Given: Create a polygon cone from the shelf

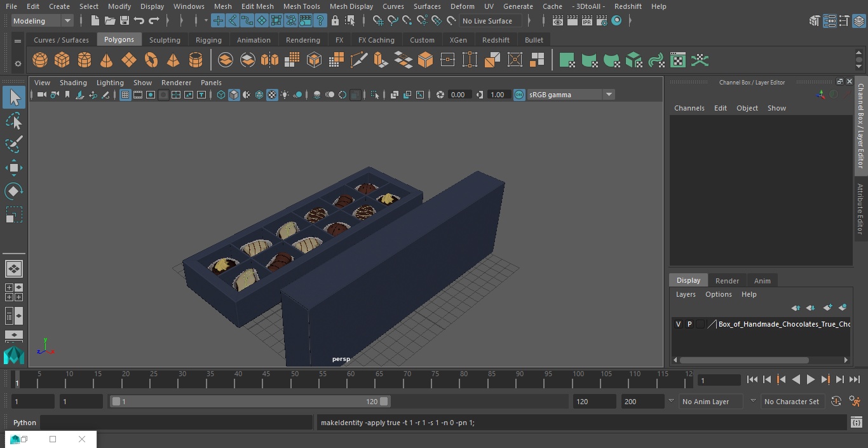Looking at the screenshot, I should (107, 60).
